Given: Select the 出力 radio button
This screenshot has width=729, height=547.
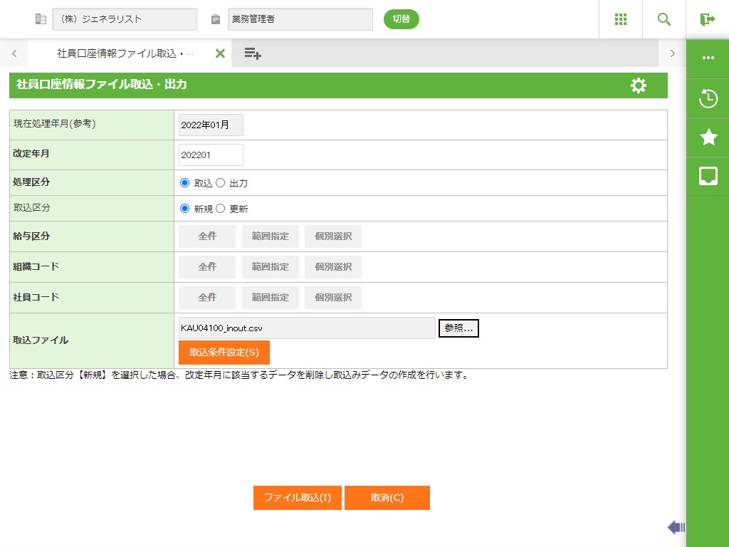Looking at the screenshot, I should (x=220, y=183).
